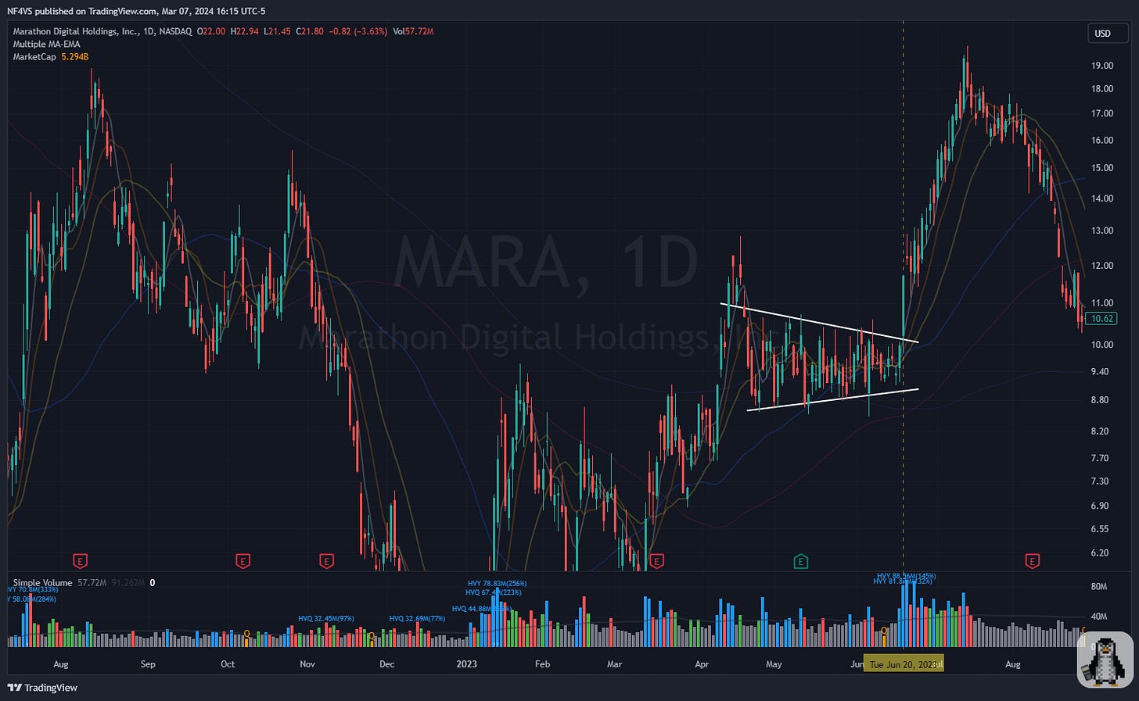
Task: Open the penguin avatar image
Action: (1105, 660)
